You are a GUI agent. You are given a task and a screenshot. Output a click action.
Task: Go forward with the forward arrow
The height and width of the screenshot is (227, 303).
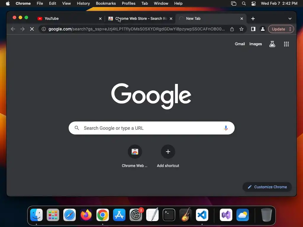tap(22, 29)
